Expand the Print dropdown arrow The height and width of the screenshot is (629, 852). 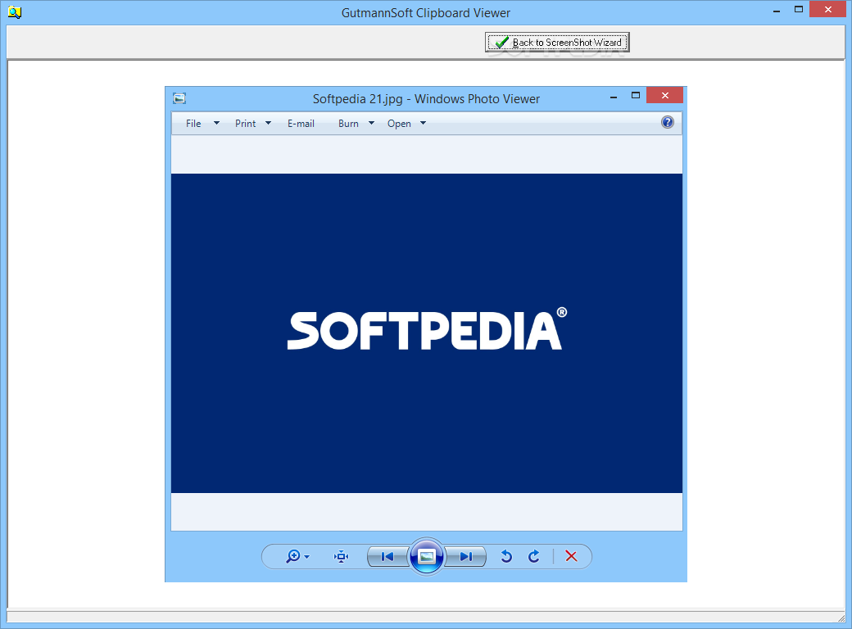[x=269, y=124]
